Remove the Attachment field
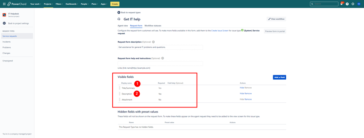Viewport: 364px width, 138px height. (x=248, y=100)
